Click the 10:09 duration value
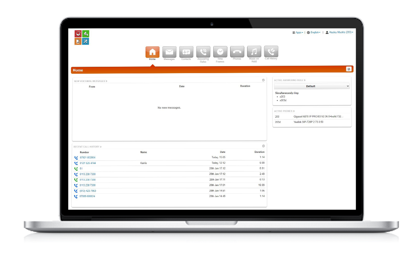This screenshot has width=415, height=259. 261,185
